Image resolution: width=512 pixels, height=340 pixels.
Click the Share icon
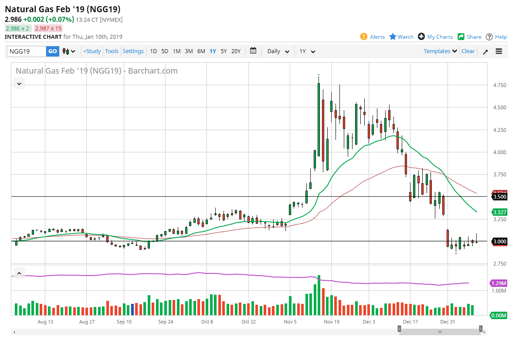(461, 37)
